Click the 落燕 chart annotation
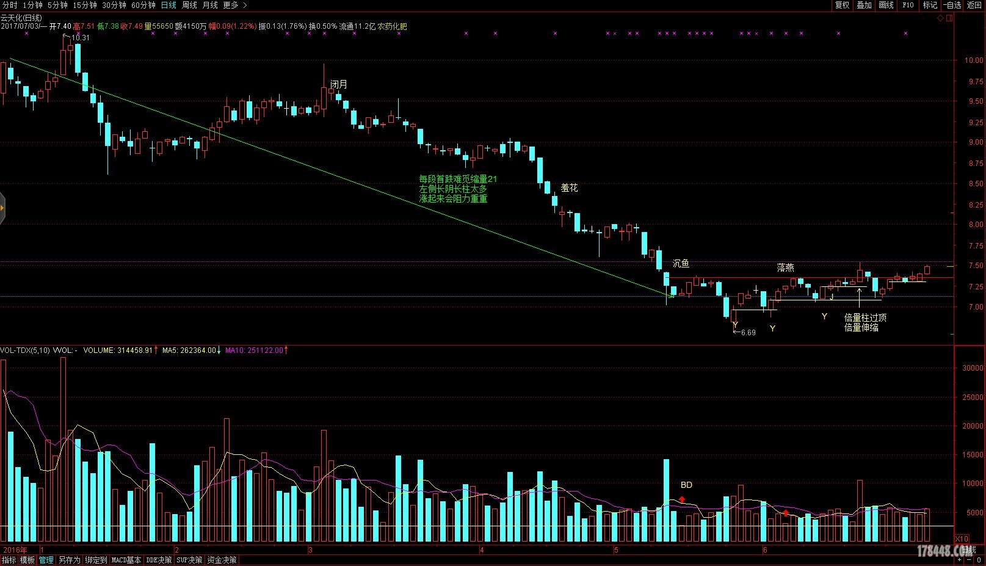 pyautogui.click(x=785, y=267)
